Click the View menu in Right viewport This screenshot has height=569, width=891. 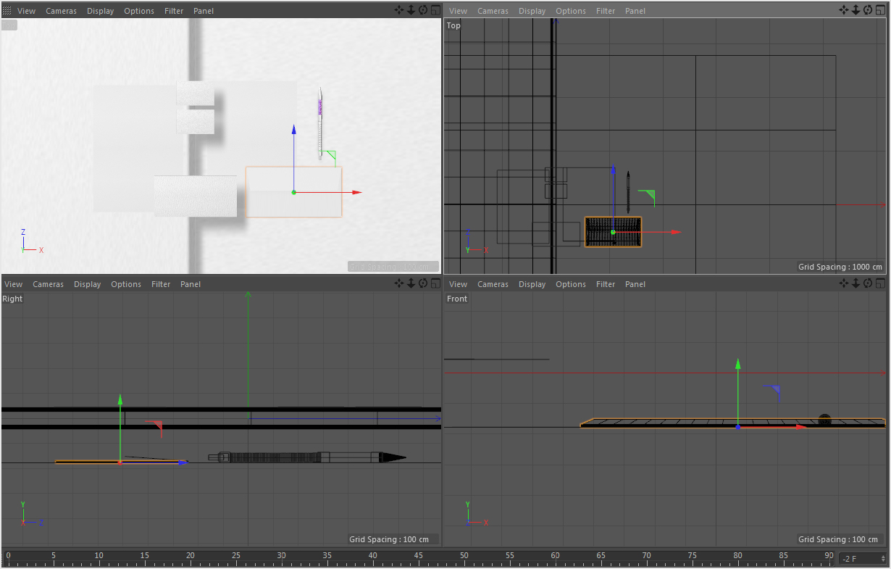pos(13,284)
